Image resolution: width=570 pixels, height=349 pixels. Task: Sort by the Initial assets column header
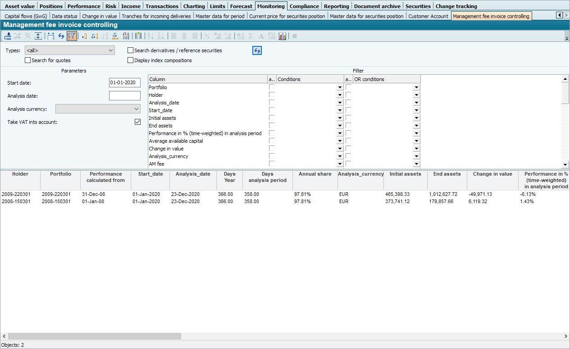click(405, 174)
